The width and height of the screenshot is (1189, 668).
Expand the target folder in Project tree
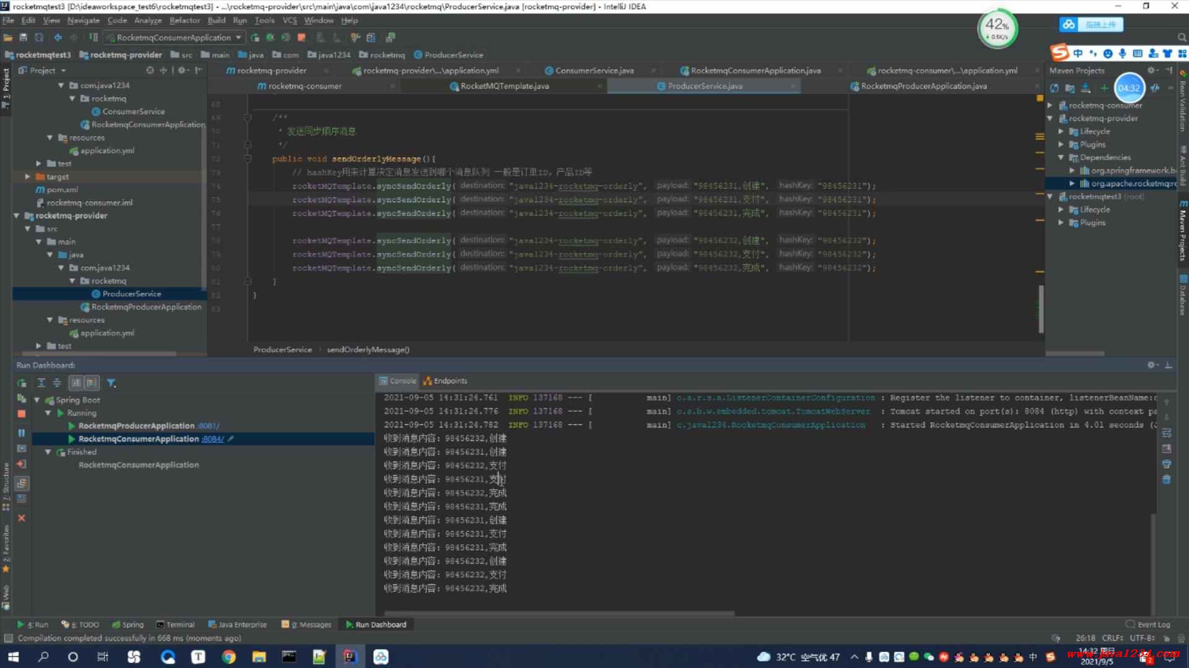click(27, 177)
